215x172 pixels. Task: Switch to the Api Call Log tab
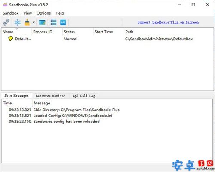[x=84, y=96]
